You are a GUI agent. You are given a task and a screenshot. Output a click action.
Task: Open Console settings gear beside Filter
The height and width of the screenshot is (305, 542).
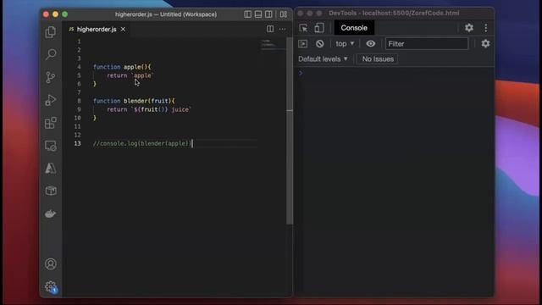[x=485, y=43]
